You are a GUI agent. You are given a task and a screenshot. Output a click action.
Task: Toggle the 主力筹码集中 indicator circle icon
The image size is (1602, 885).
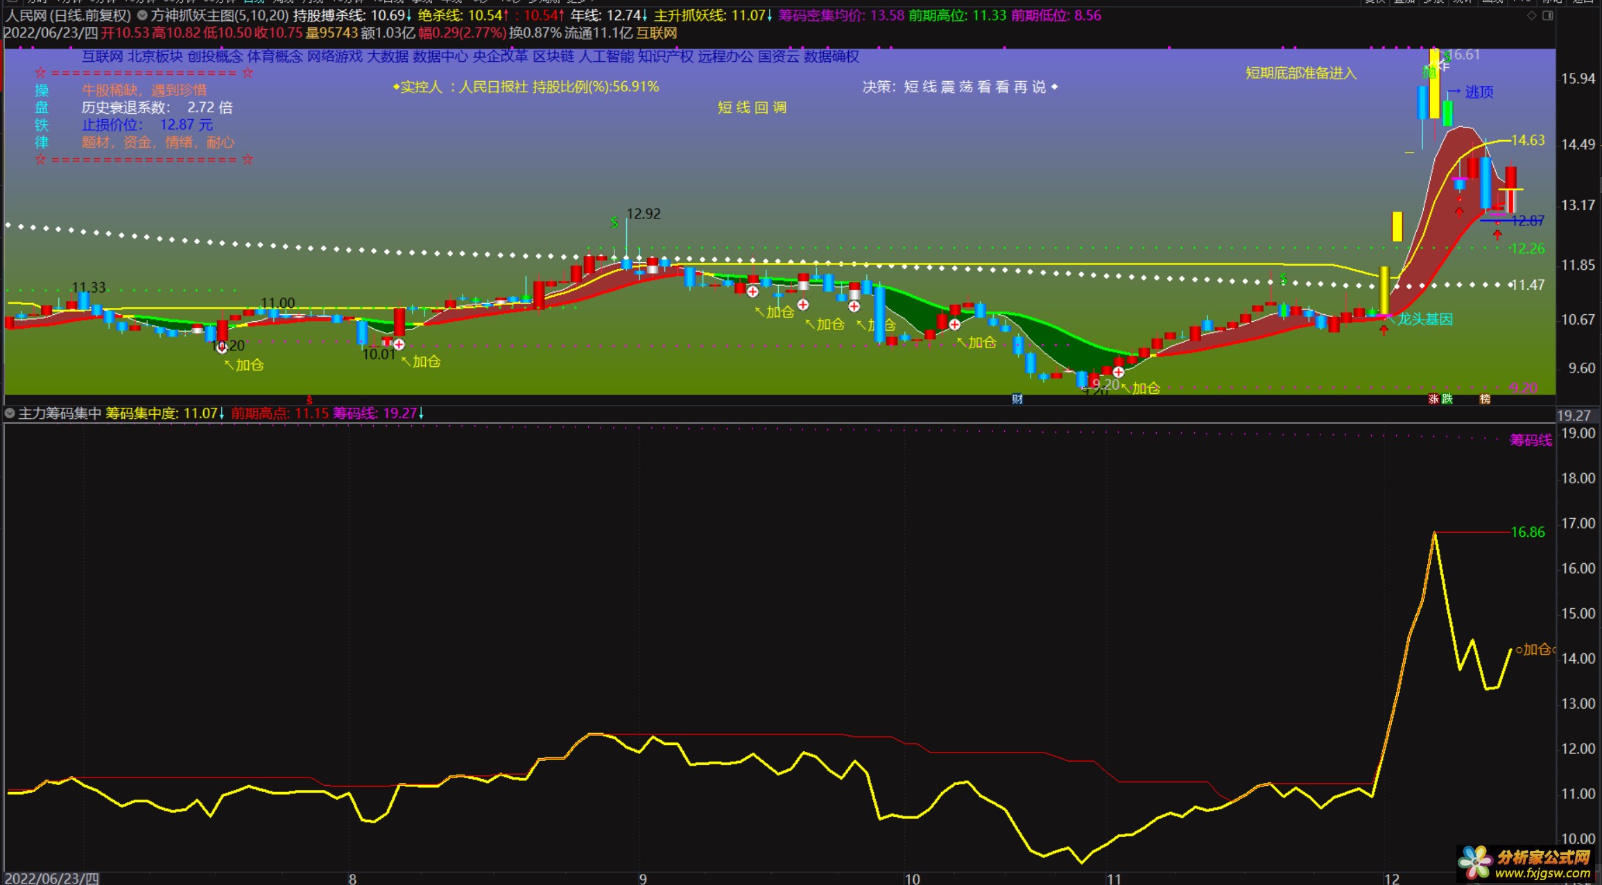click(x=10, y=413)
